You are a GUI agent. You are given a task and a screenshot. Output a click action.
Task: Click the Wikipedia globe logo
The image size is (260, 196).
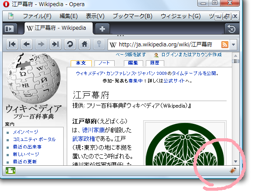(x=33, y=79)
